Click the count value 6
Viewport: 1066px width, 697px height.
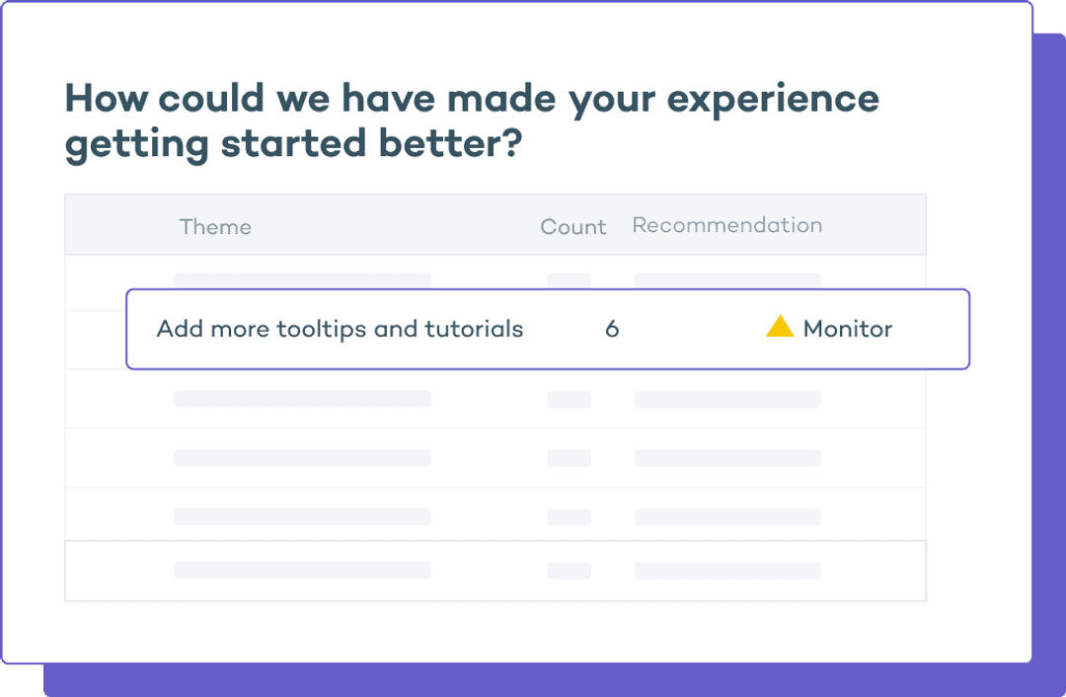point(612,329)
